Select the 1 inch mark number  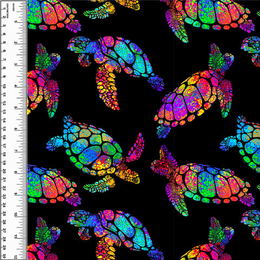click(x=16, y=22)
